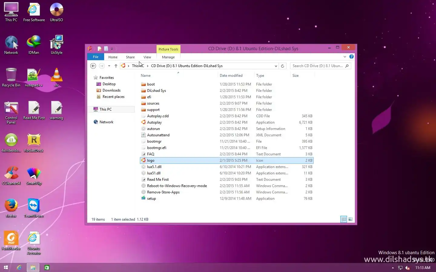Open the UxStyle desktop icon
436x272 pixels.
tap(57, 45)
